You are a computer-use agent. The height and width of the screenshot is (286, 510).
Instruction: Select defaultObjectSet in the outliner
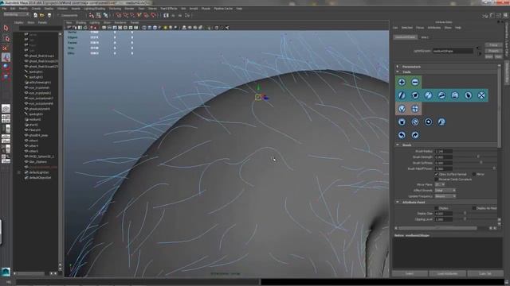coord(40,178)
